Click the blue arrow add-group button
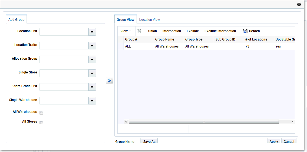The image size is (307, 152). 109,80
